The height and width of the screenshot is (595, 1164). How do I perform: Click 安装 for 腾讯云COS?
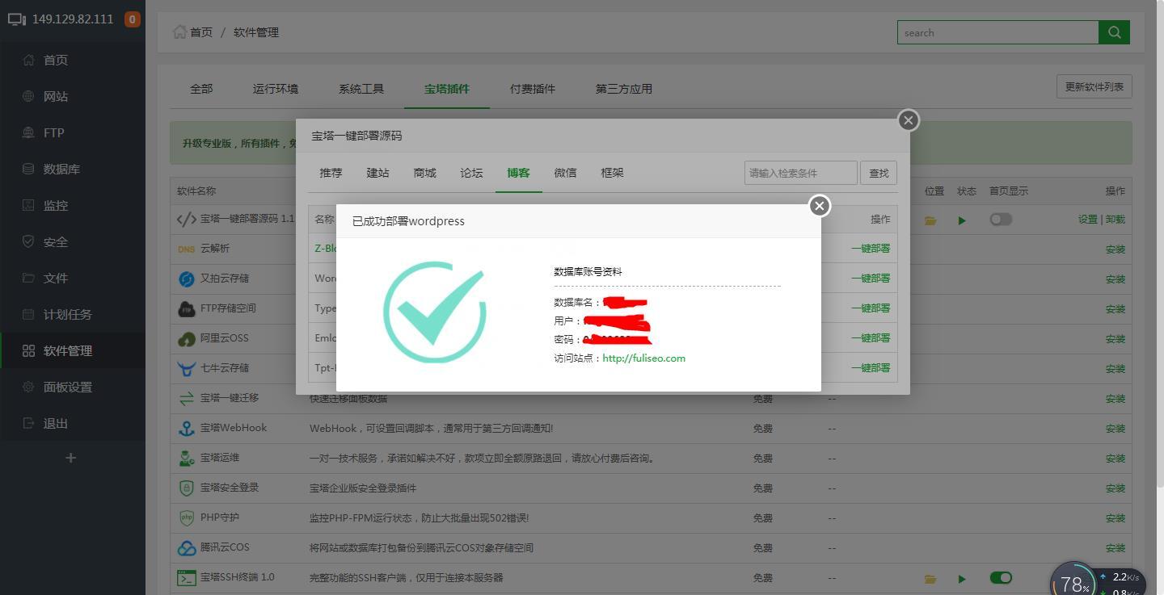pos(1115,548)
